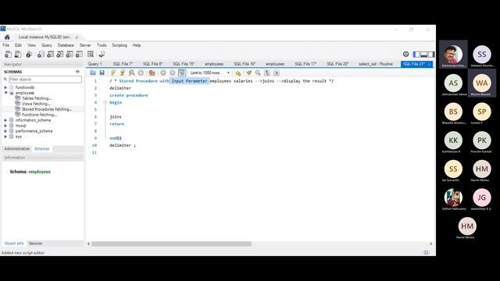Collapse the begin block fold marker
Image resolution: width=500 pixels, height=281 pixels.
click(x=105, y=102)
